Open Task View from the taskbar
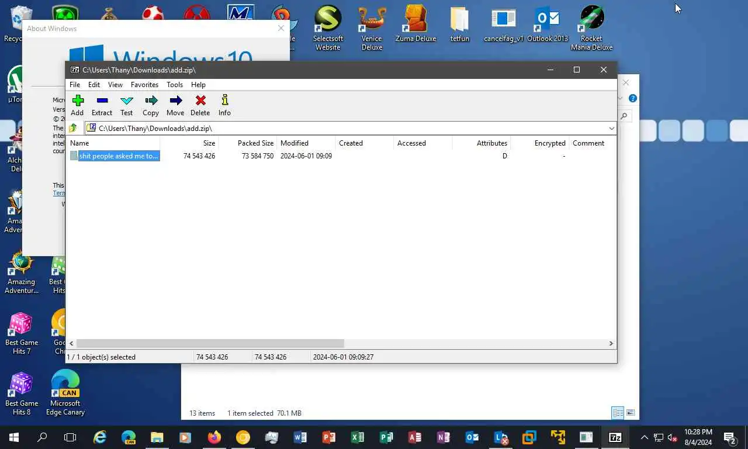This screenshot has width=748, height=449. [70, 437]
